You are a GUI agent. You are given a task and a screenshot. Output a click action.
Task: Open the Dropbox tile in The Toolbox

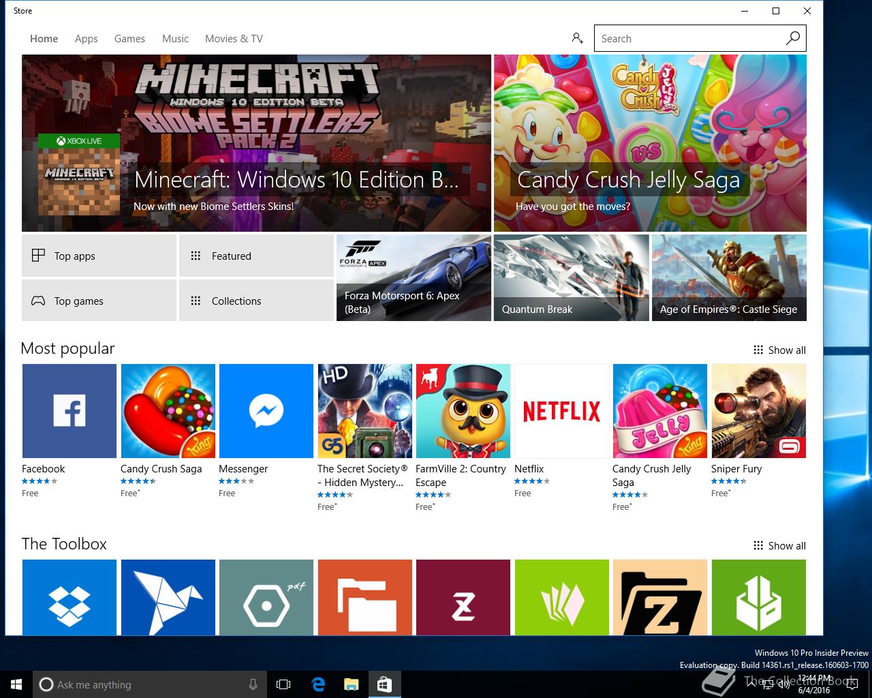click(x=69, y=598)
